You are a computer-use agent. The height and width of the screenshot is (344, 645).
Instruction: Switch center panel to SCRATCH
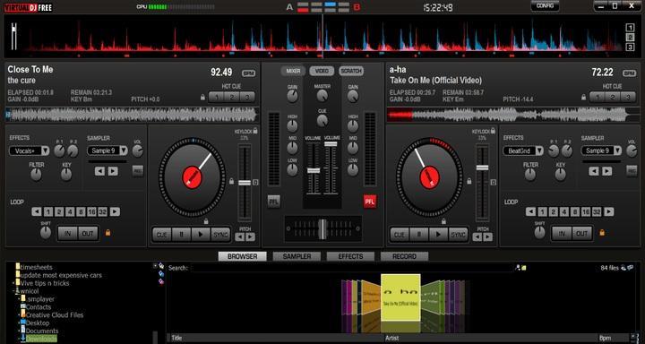(351, 71)
